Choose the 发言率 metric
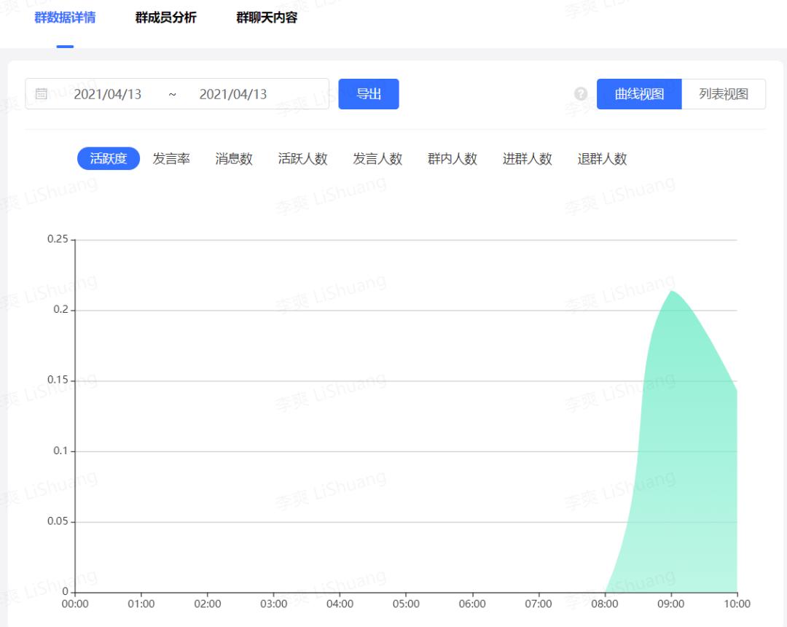Viewport: 787px width, 627px height. (171, 159)
